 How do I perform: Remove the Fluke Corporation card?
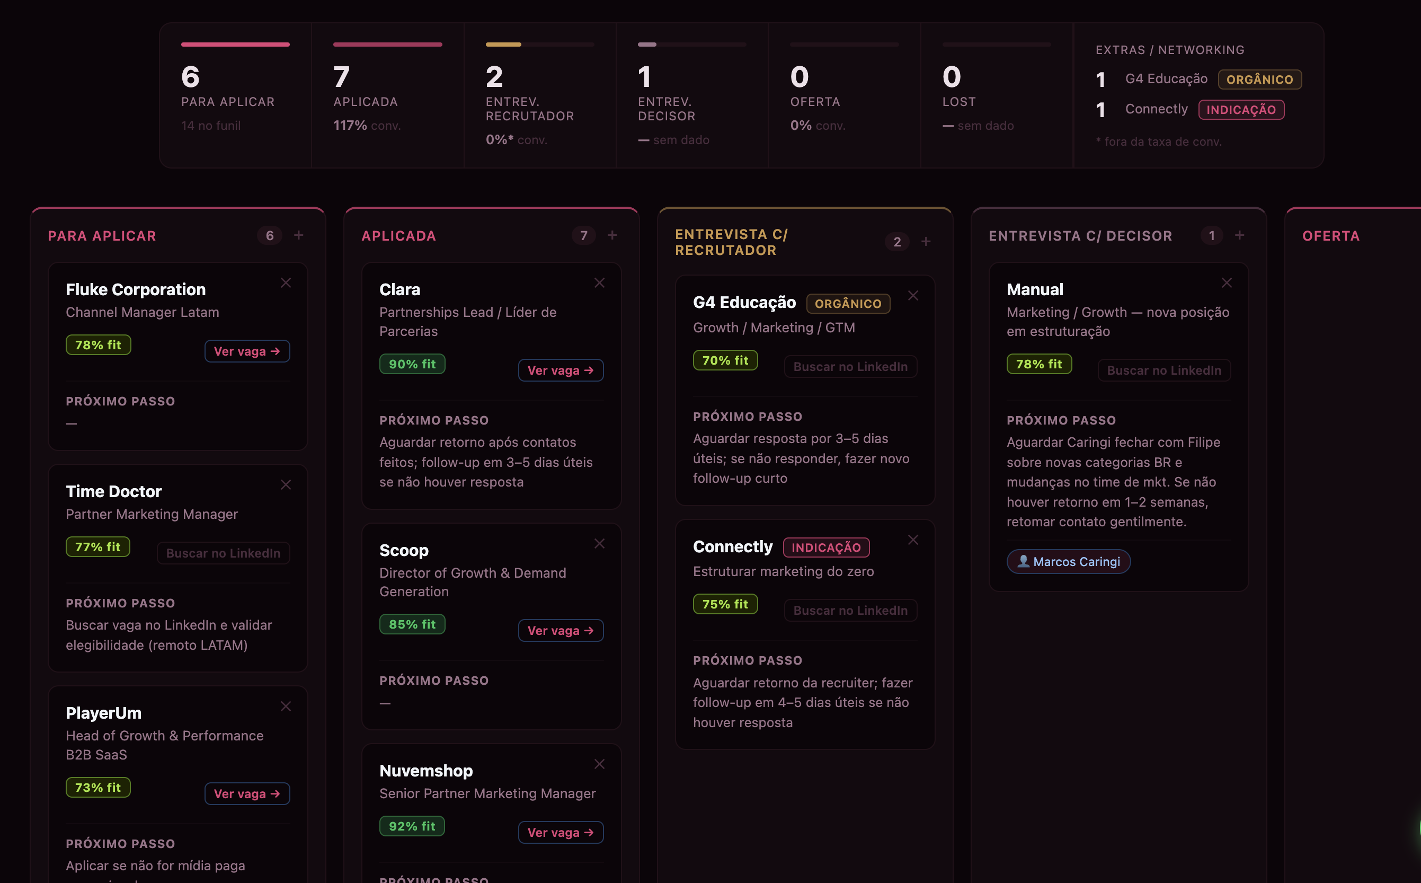[x=286, y=282]
